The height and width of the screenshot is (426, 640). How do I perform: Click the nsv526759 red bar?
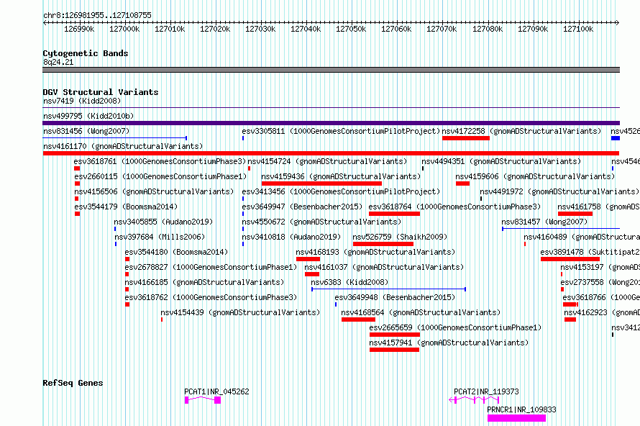[383, 244]
